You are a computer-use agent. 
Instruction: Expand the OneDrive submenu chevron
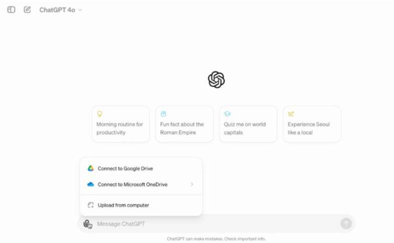192,184
